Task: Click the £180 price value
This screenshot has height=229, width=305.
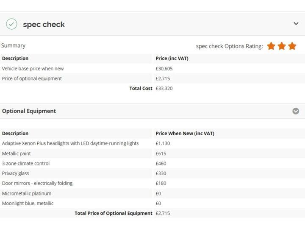Action: click(161, 183)
